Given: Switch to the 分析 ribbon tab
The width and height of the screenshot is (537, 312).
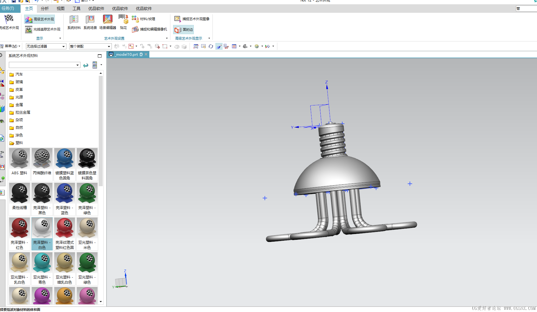Looking at the screenshot, I should click(45, 9).
